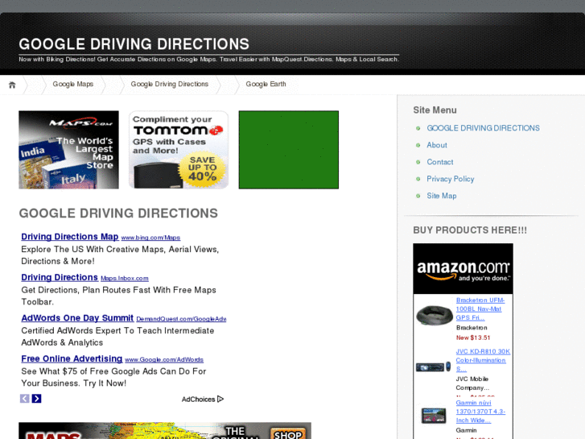This screenshot has width=585, height=439.
Task: Open the TomTom GPS cases ad banner
Action: pos(179,150)
